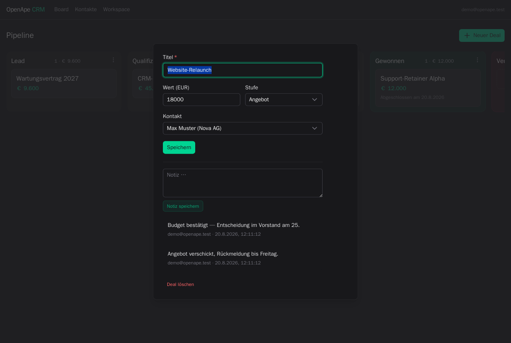The width and height of the screenshot is (511, 343).
Task: Open the Board navigation item
Action: (x=61, y=10)
